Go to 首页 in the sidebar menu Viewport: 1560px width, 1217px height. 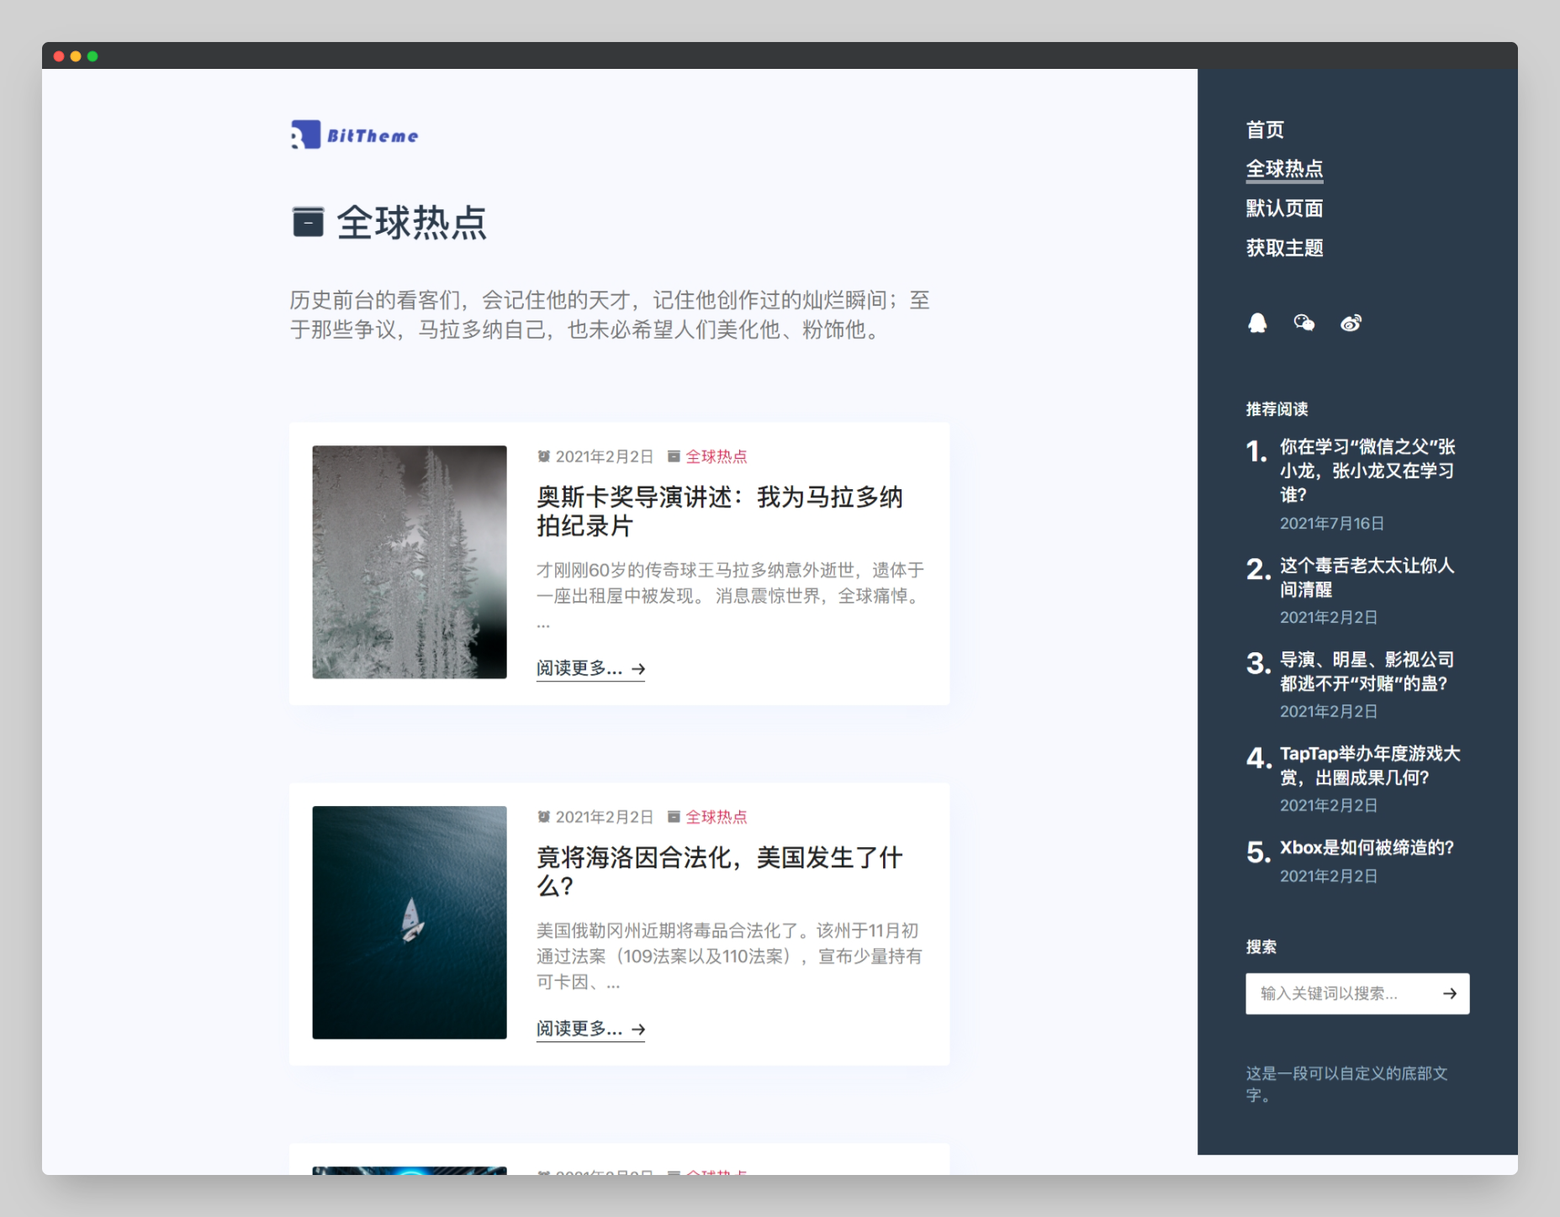pos(1265,129)
